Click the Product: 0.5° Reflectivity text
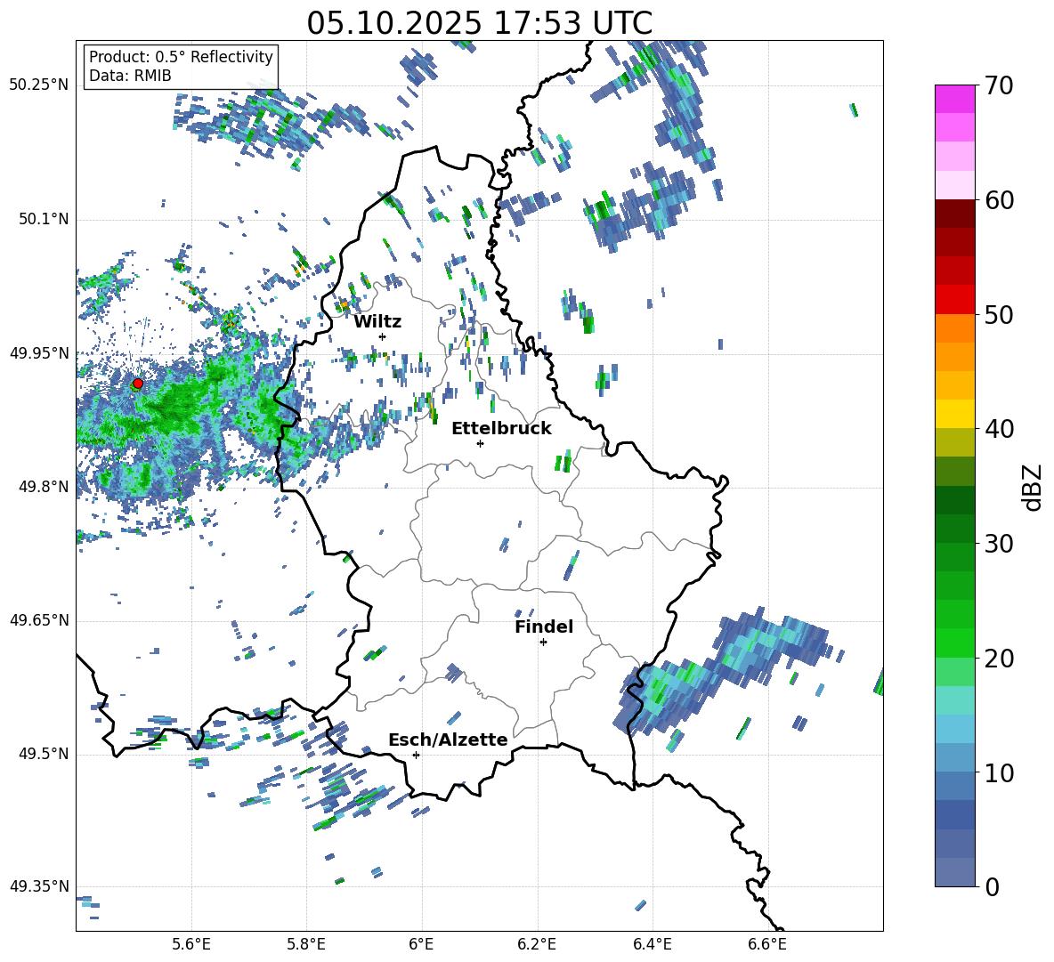 pos(181,57)
